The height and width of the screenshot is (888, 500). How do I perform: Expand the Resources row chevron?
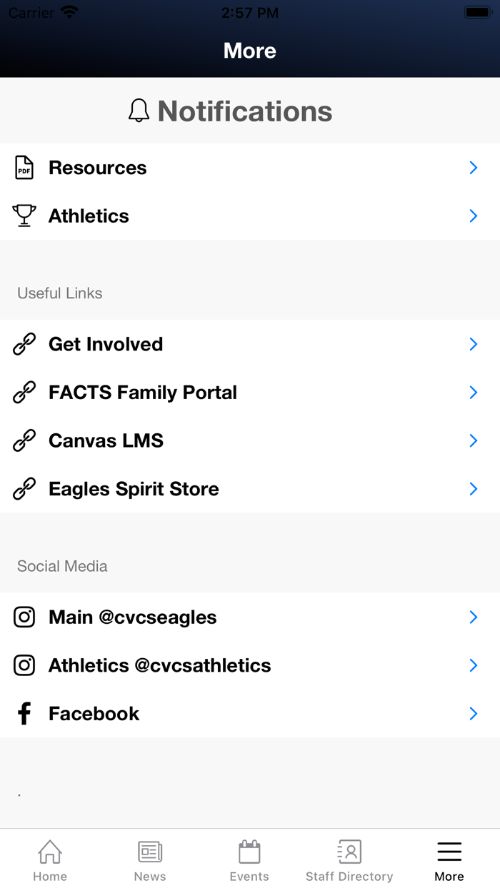pos(473,167)
